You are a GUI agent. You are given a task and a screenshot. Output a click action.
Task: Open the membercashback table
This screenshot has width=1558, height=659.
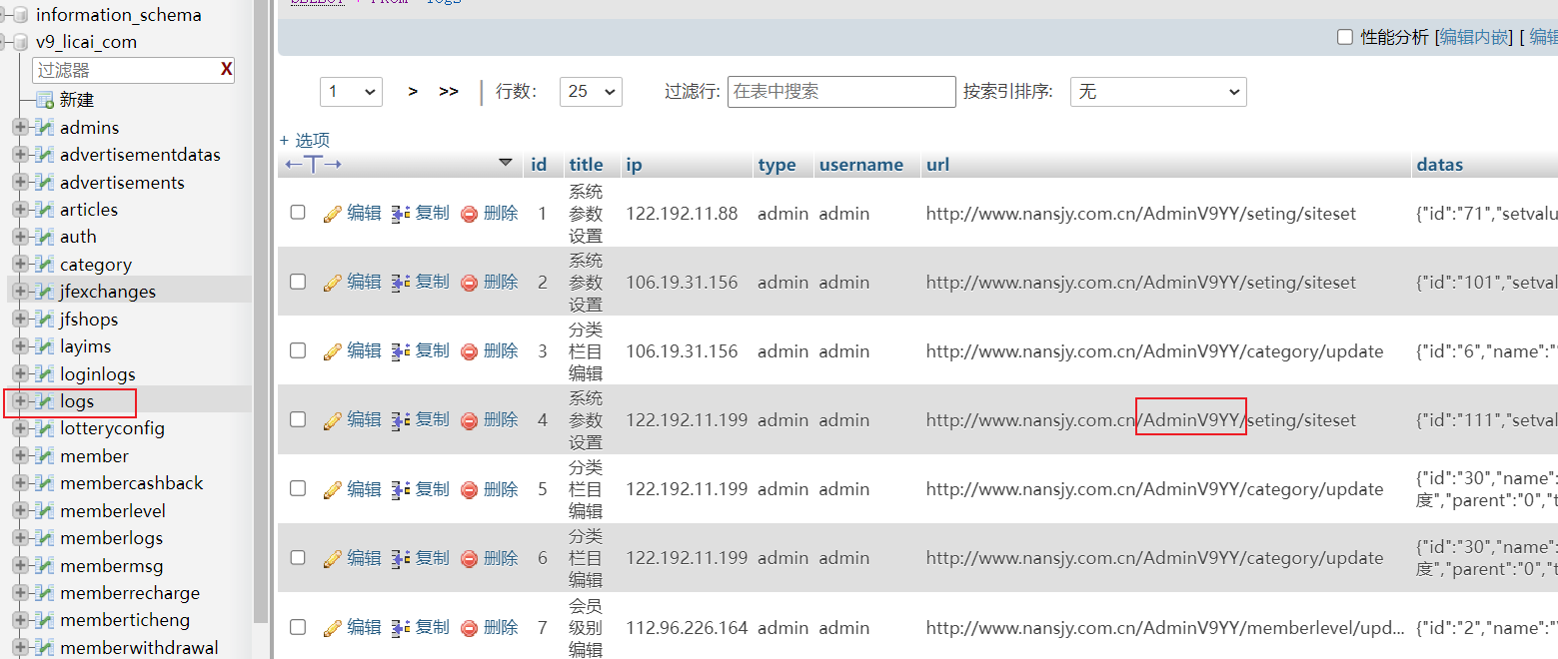tap(131, 483)
